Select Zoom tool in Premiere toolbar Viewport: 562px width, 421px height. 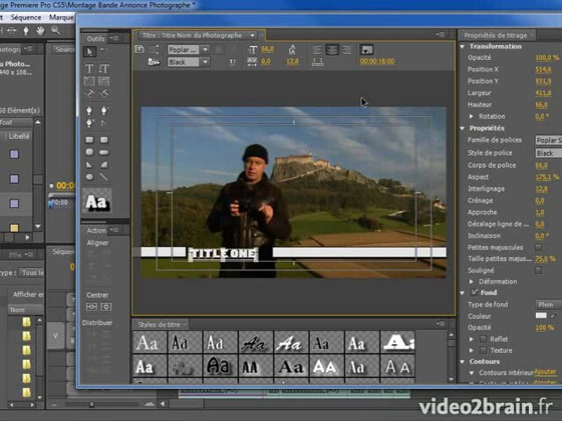click(x=56, y=31)
